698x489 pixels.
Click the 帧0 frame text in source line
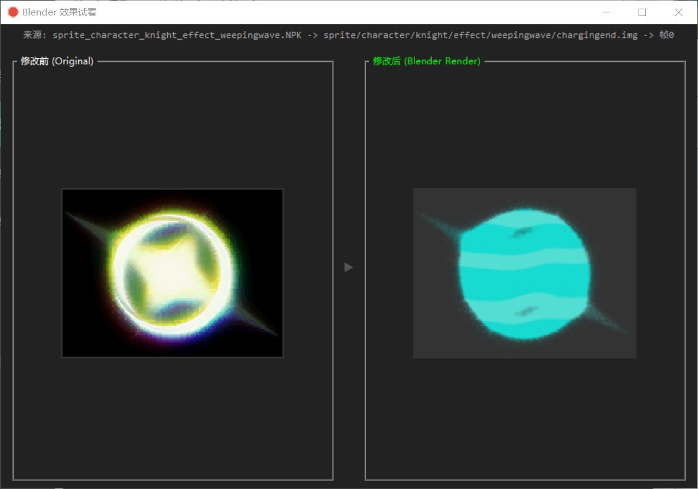(666, 35)
